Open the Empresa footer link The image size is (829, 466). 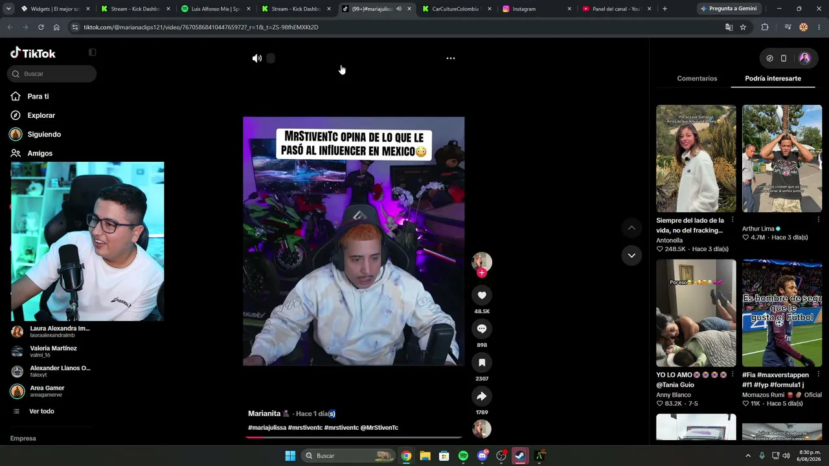(23, 438)
